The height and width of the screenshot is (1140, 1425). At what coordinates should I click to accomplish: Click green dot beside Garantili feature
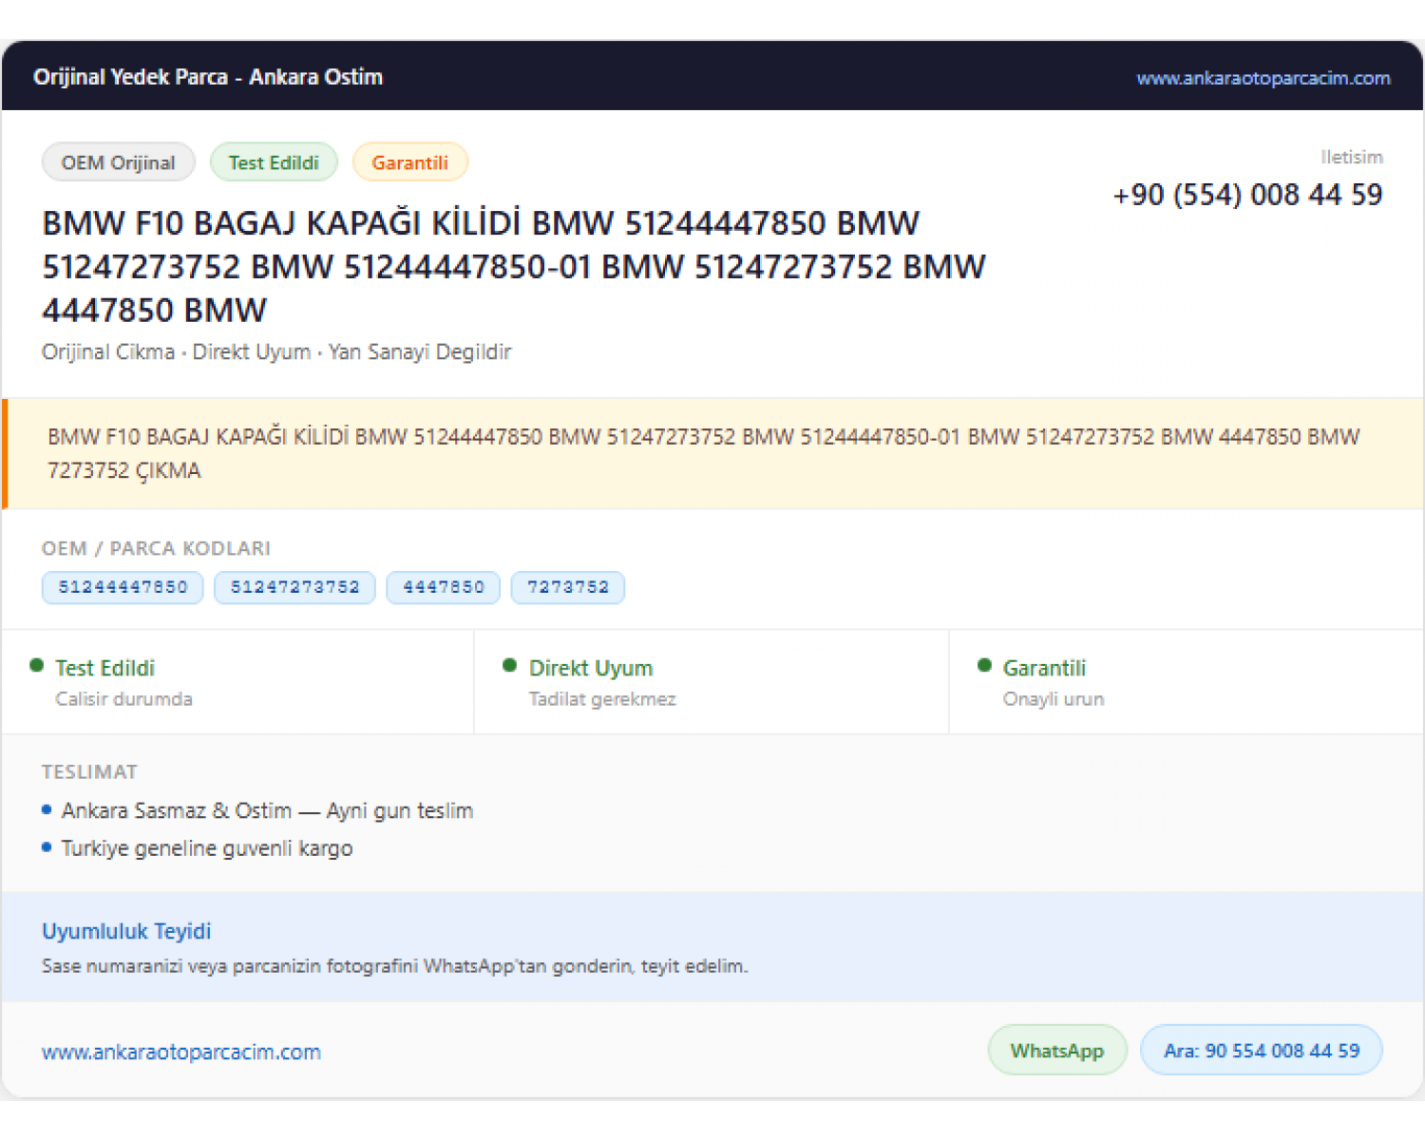tap(984, 666)
